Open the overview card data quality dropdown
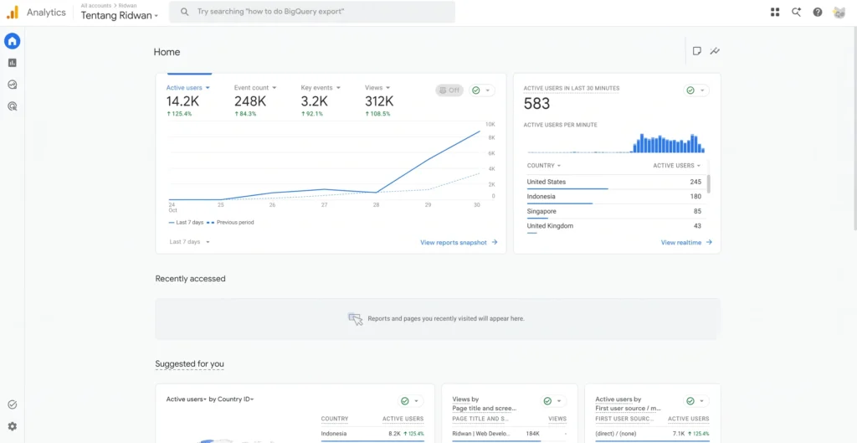Screen dimensions: 857x443 point(482,90)
